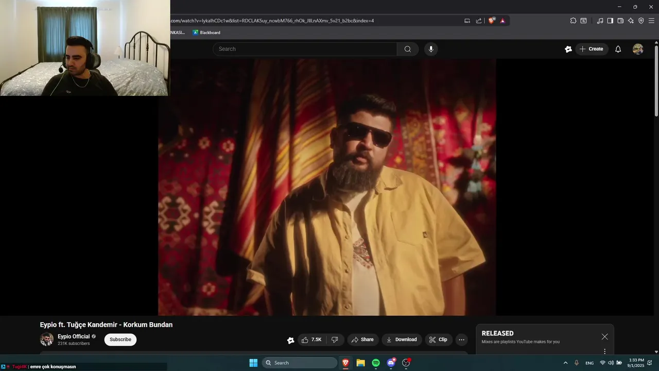Open the three-dot more actions menu
This screenshot has height=371, width=659.
coord(461,340)
